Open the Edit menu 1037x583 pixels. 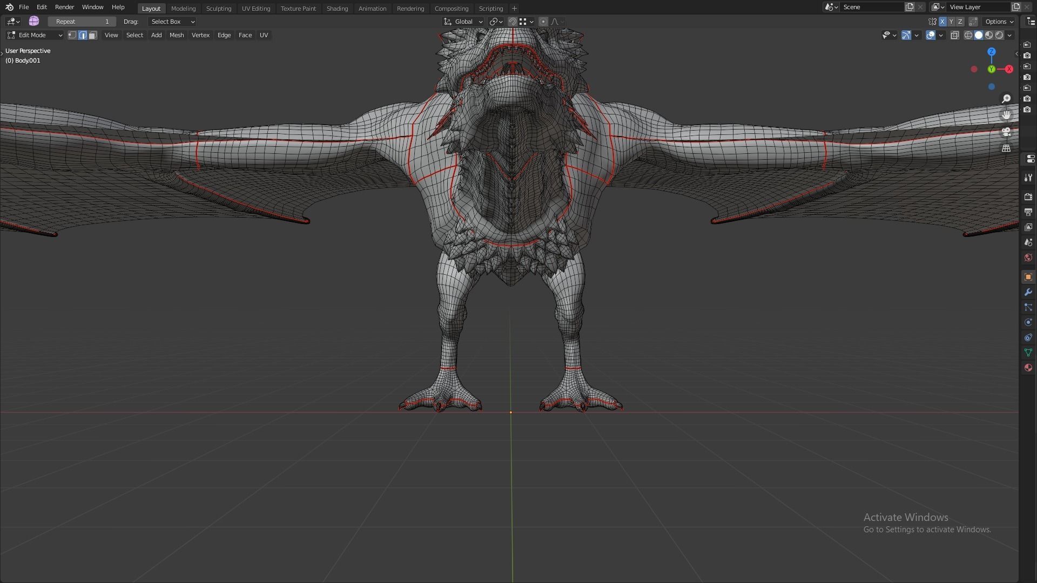(x=42, y=7)
